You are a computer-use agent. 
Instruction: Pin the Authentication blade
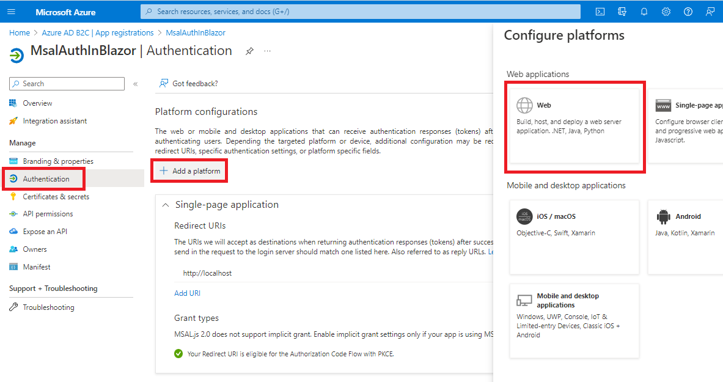point(249,51)
